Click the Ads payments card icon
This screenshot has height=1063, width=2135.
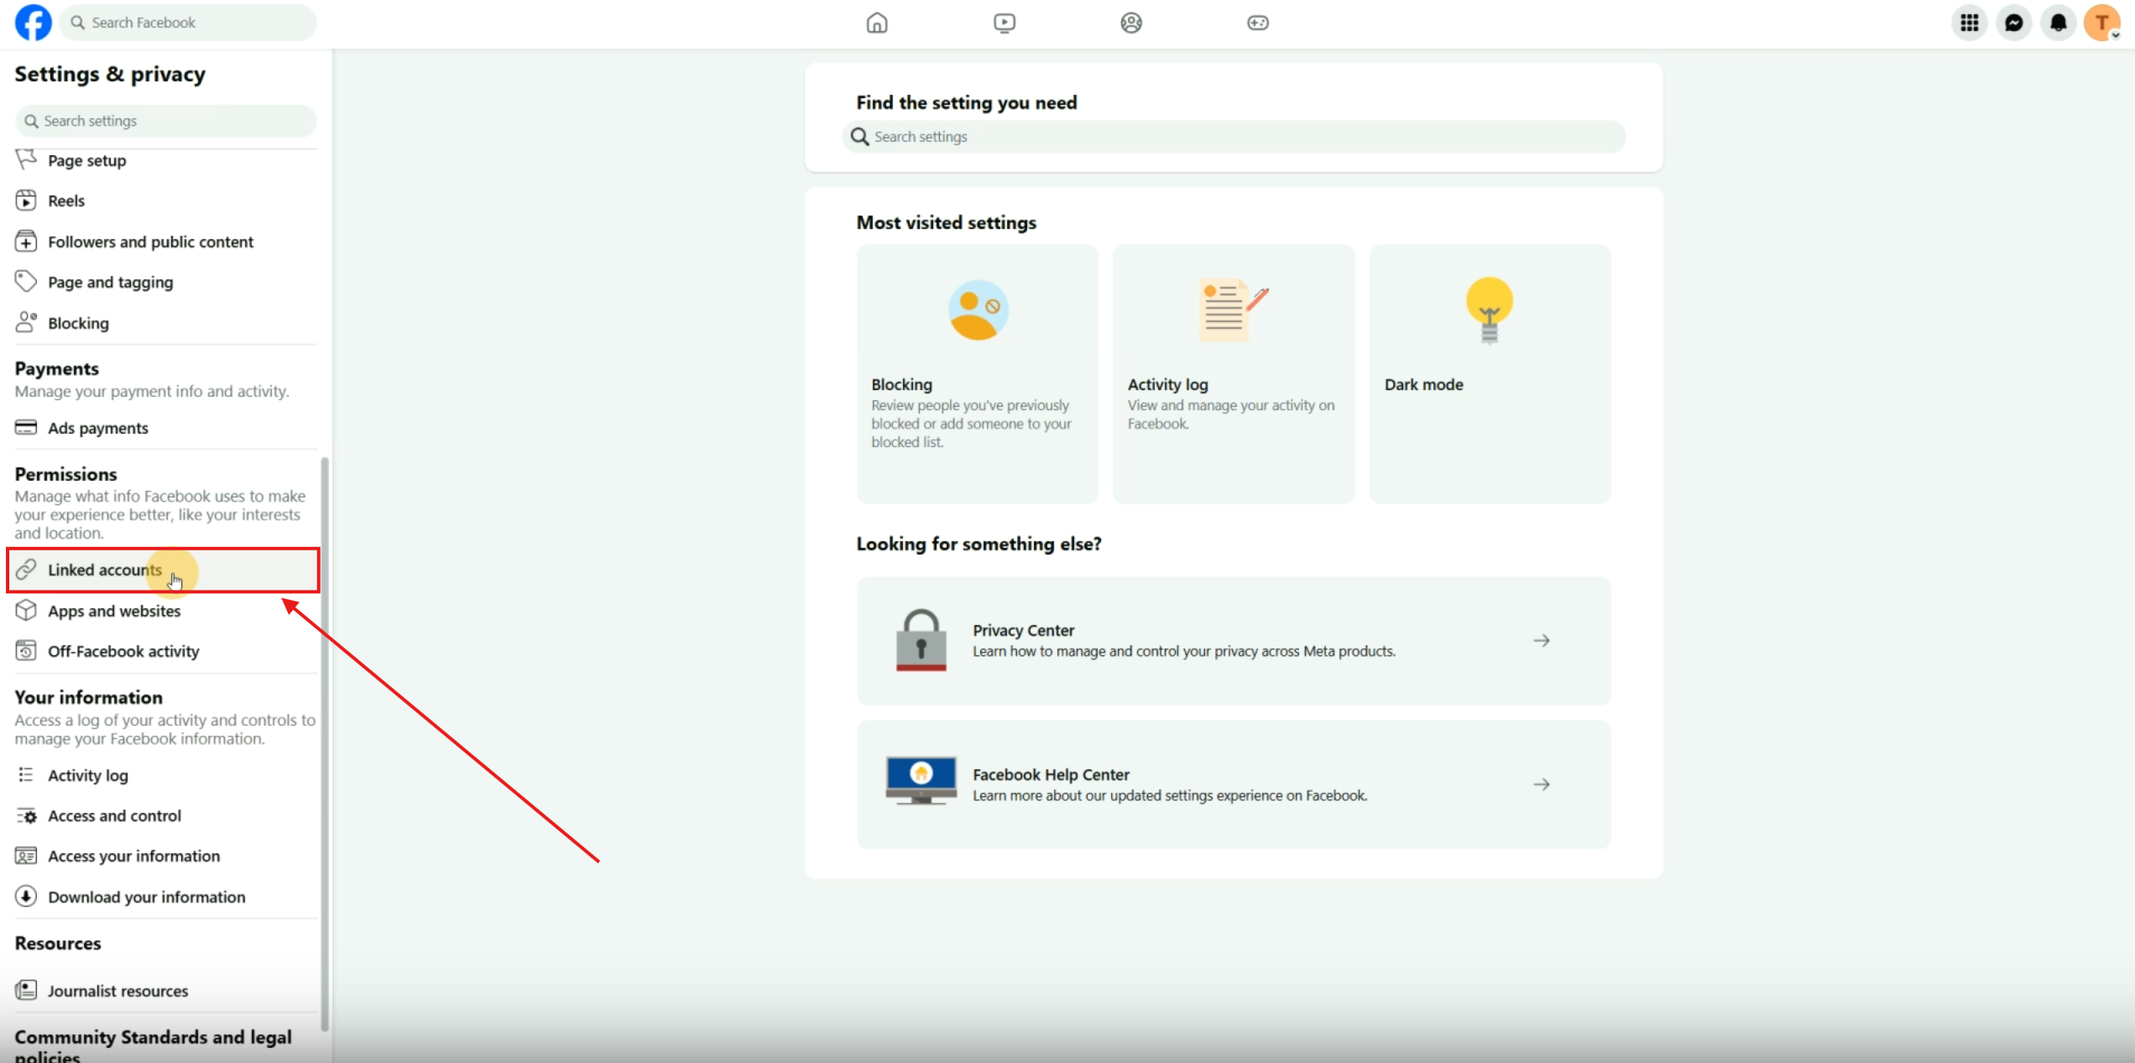pyautogui.click(x=26, y=427)
